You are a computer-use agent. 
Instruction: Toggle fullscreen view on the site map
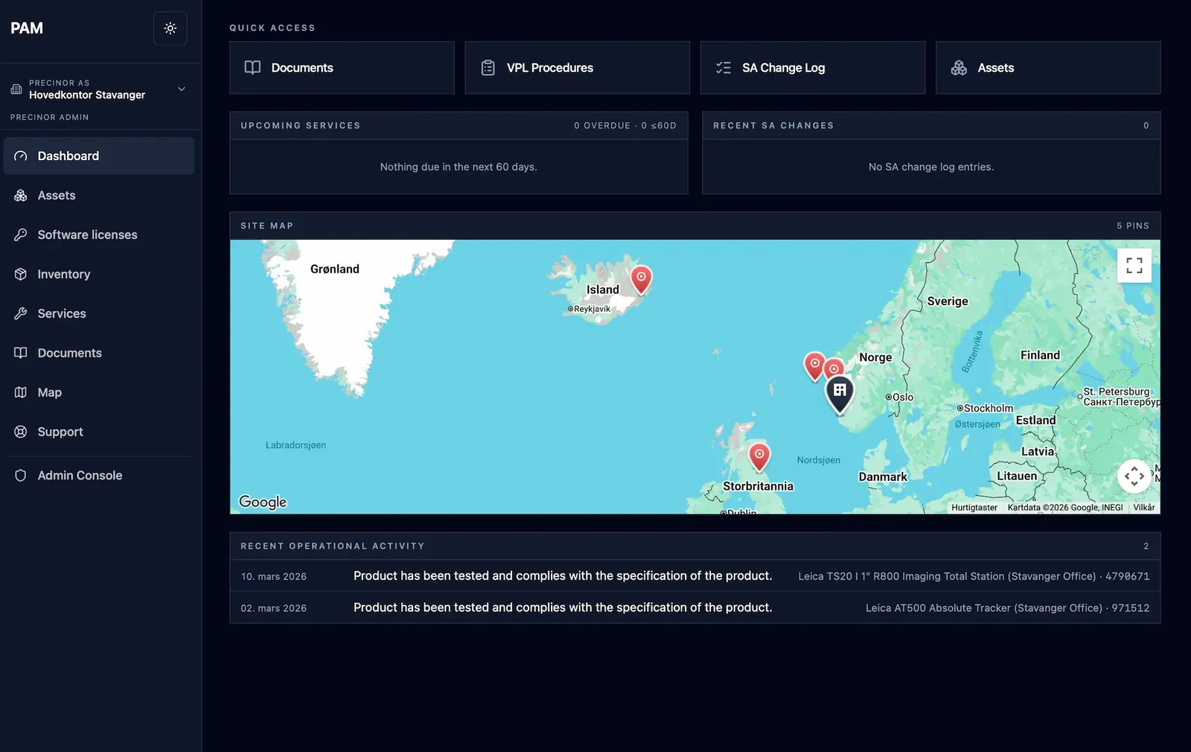point(1134,266)
